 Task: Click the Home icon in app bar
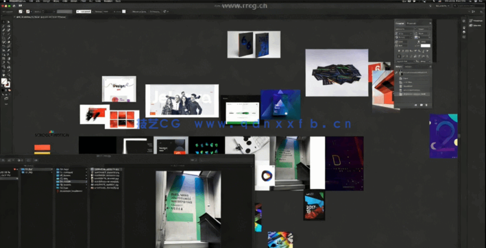14,6
